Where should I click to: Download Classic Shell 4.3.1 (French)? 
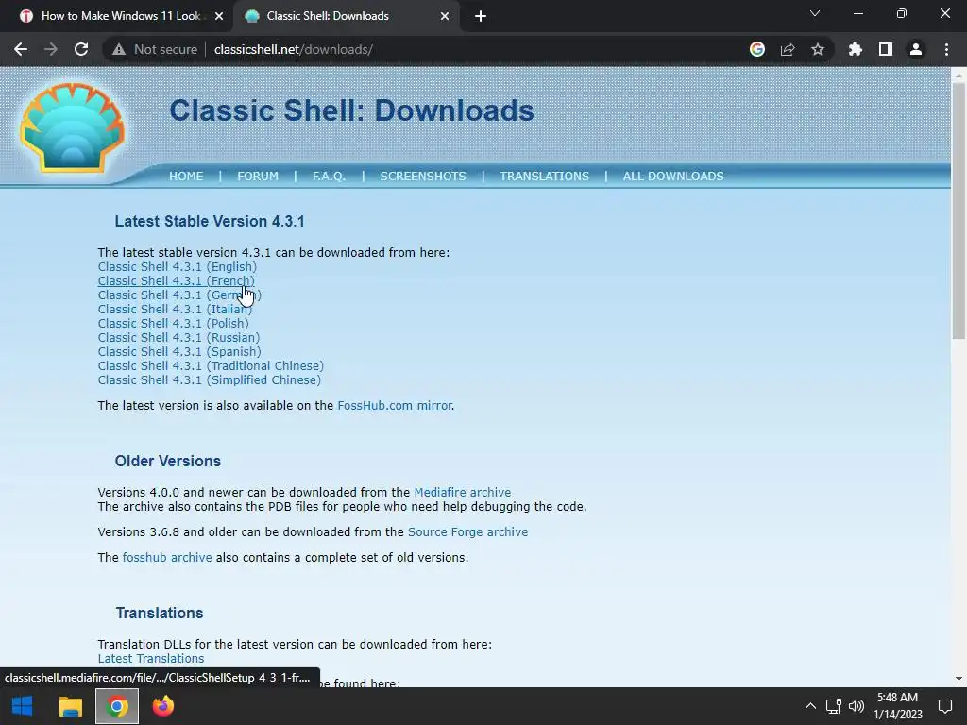176,281
